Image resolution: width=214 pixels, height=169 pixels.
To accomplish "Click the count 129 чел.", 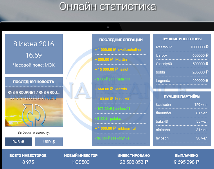I will 201,105.
